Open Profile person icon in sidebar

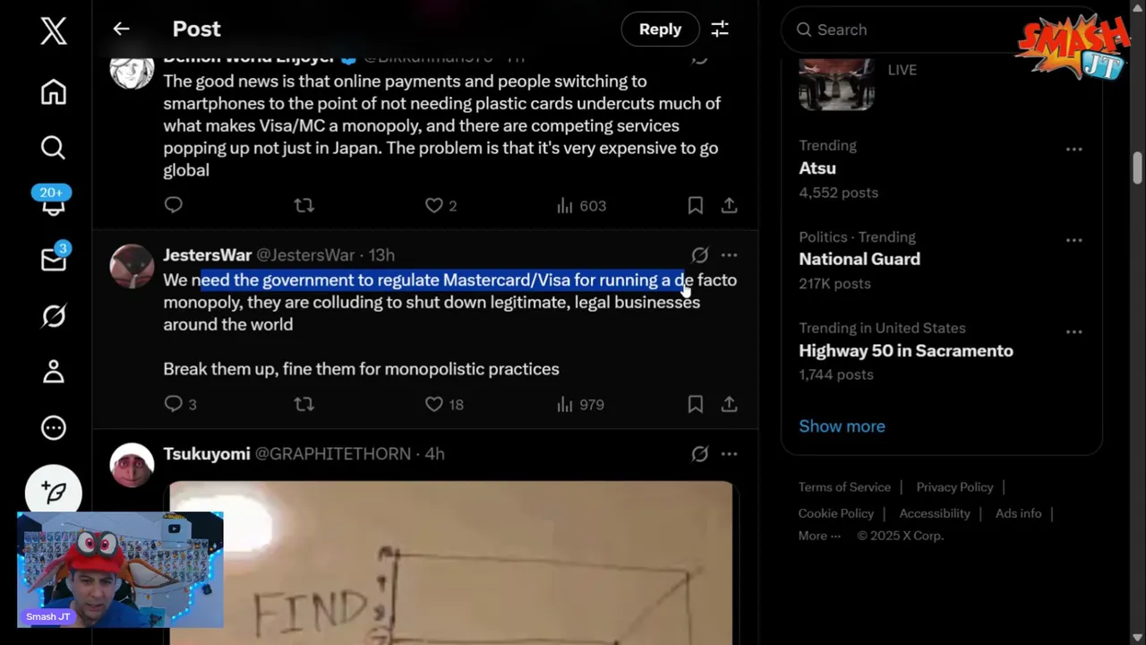(54, 372)
